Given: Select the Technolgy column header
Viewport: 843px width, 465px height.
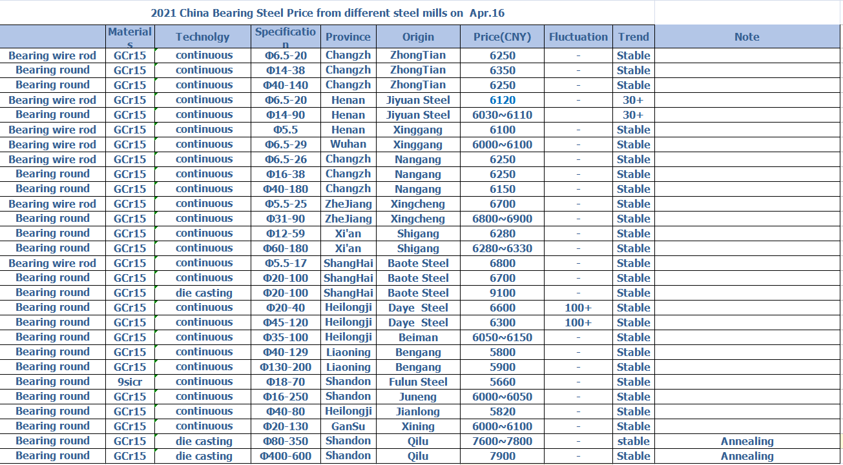Looking at the screenshot, I should [x=203, y=37].
